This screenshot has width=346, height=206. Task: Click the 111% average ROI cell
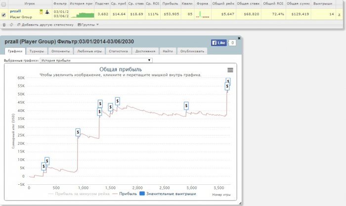coord(153,14)
